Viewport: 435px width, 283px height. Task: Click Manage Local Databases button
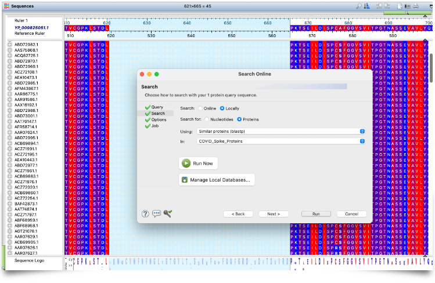tap(216, 180)
